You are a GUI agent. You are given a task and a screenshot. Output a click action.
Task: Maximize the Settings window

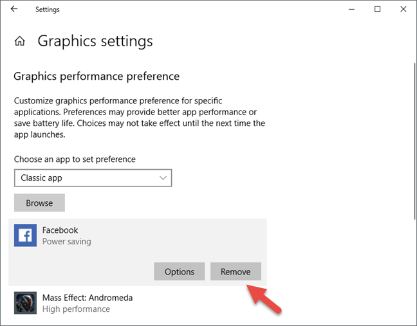377,9
